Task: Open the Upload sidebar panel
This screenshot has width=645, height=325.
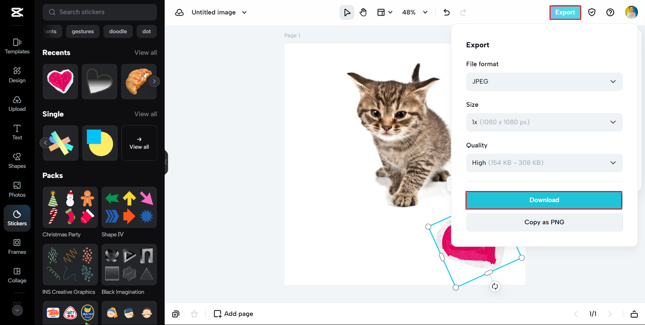Action: pos(17,103)
